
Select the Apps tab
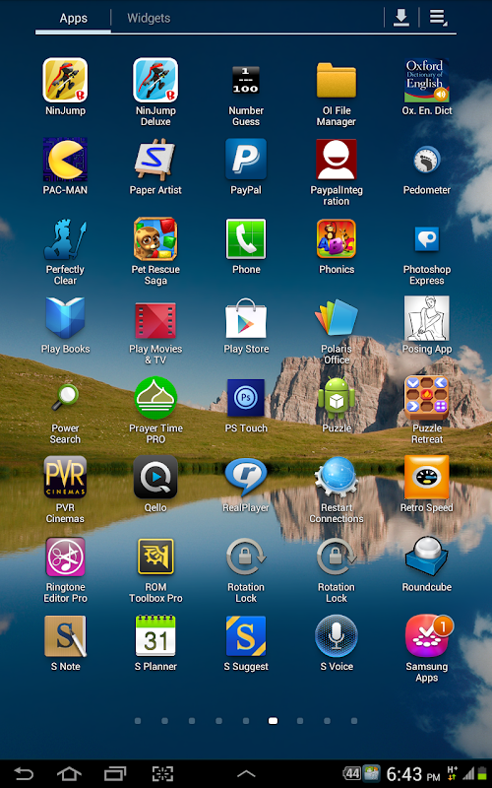pos(73,18)
